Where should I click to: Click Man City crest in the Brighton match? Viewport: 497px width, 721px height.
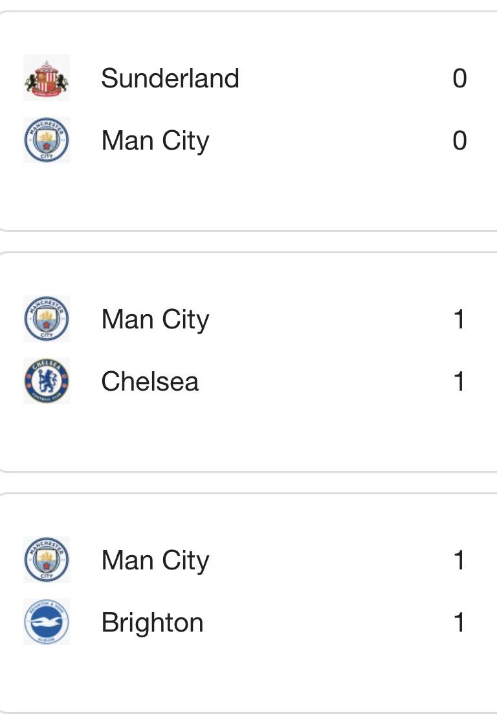(47, 560)
